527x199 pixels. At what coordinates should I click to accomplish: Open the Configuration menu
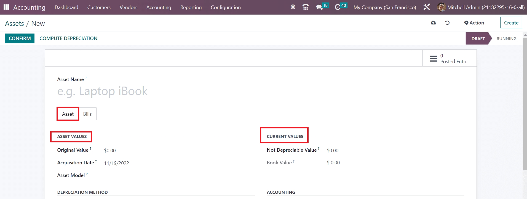226,7
